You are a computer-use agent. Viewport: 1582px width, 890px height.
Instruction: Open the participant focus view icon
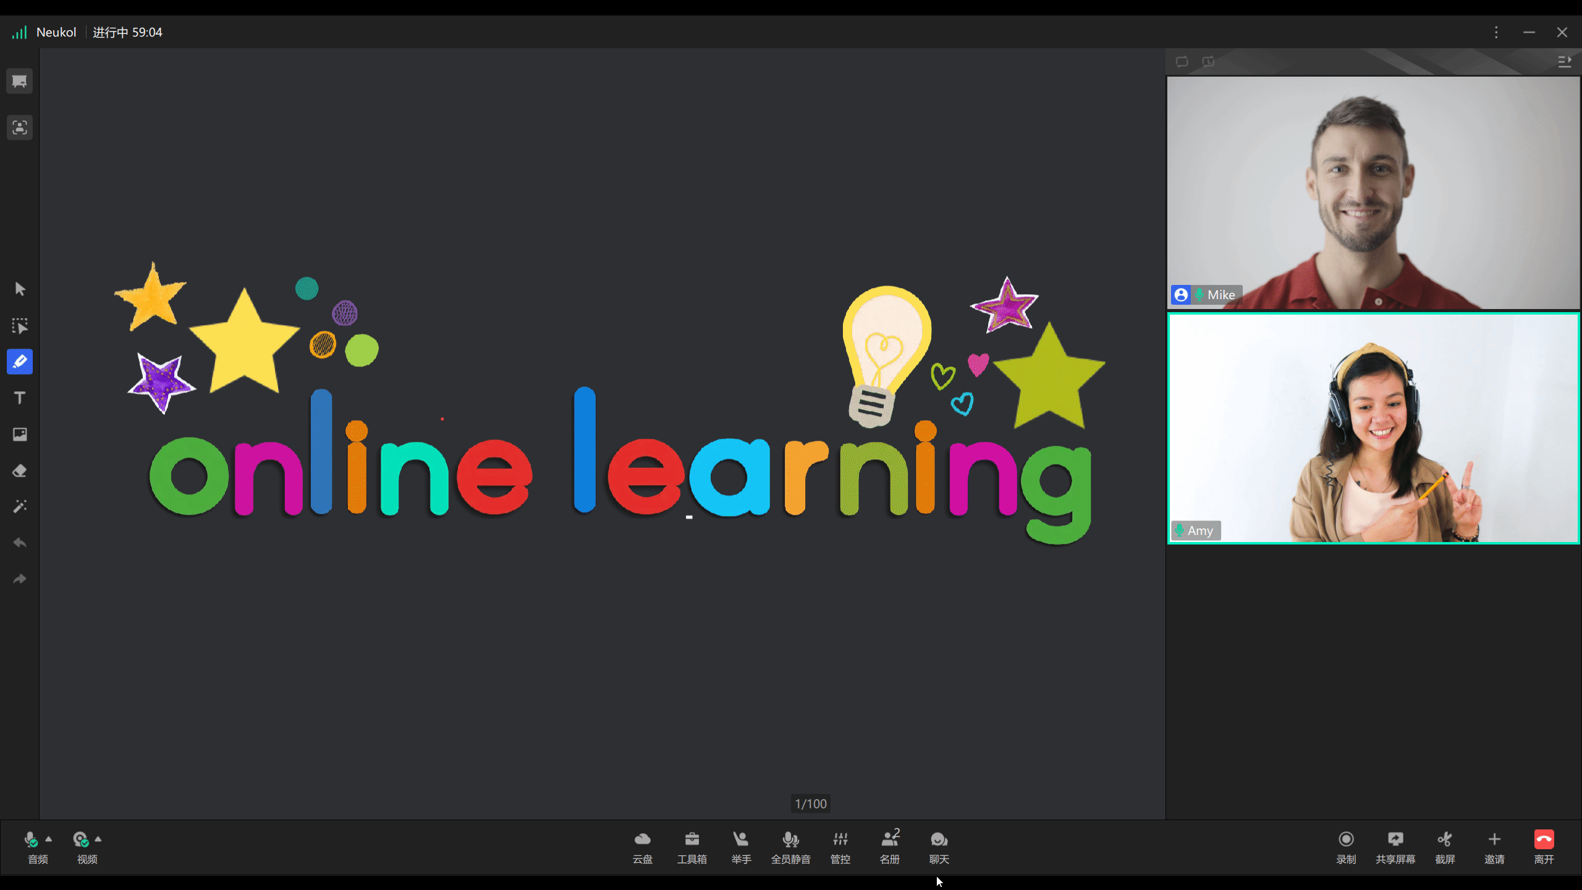tap(19, 127)
